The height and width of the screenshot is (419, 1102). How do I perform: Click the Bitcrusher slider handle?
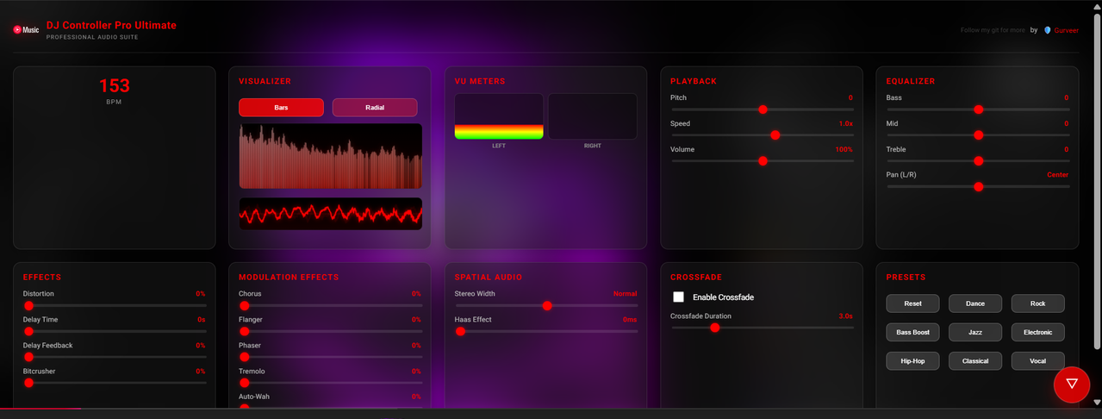pyautogui.click(x=28, y=383)
